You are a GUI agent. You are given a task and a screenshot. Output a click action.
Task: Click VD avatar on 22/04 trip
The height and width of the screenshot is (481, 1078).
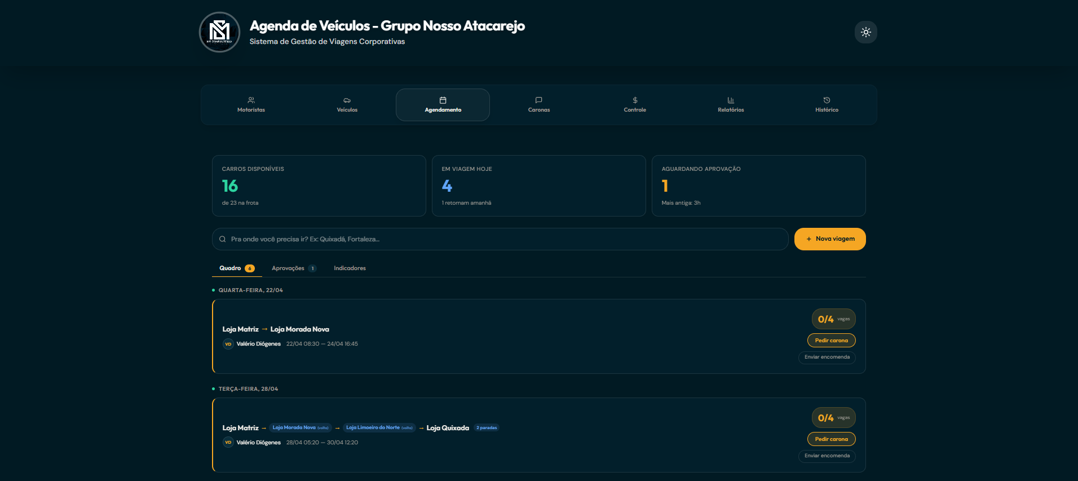[x=228, y=344]
